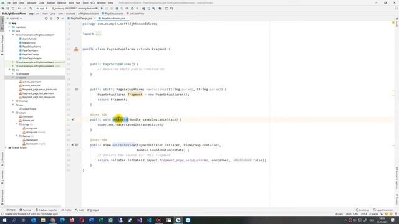Expand Gradle Scripts node
The width and height of the screenshot is (399, 224).
tap(6, 147)
